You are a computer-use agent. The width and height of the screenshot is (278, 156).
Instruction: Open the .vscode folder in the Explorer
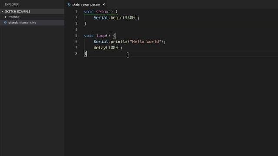pyautogui.click(x=14, y=17)
